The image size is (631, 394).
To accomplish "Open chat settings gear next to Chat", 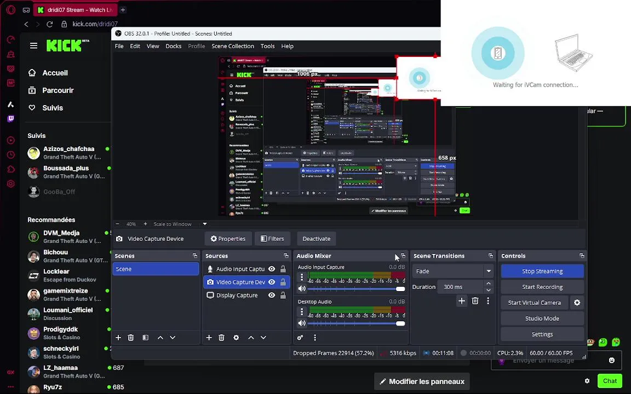I will pos(587,381).
